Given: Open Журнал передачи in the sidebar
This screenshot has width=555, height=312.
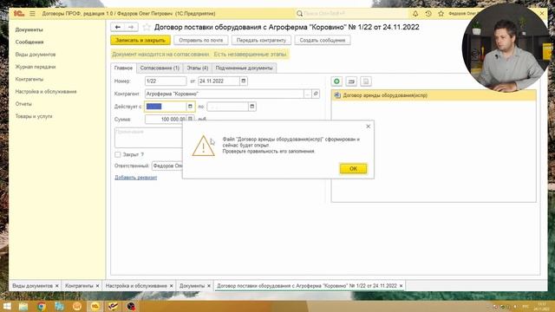Looking at the screenshot, I should [36, 67].
